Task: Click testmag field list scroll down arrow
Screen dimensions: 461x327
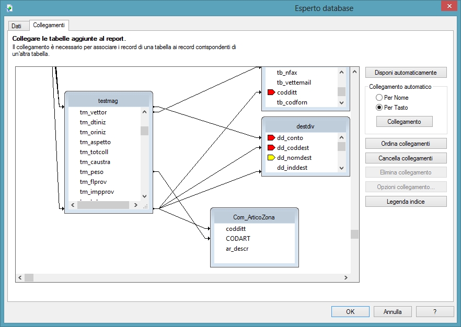Action: click(x=144, y=196)
